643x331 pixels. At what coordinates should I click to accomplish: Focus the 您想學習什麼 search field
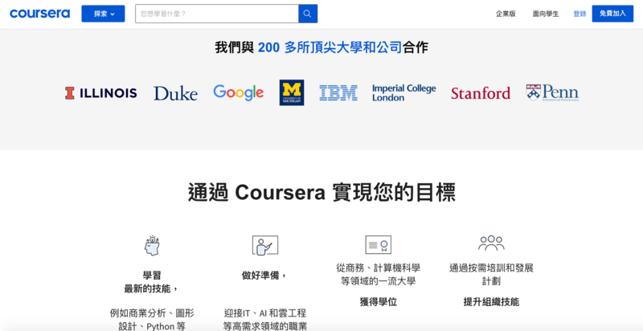(x=217, y=14)
